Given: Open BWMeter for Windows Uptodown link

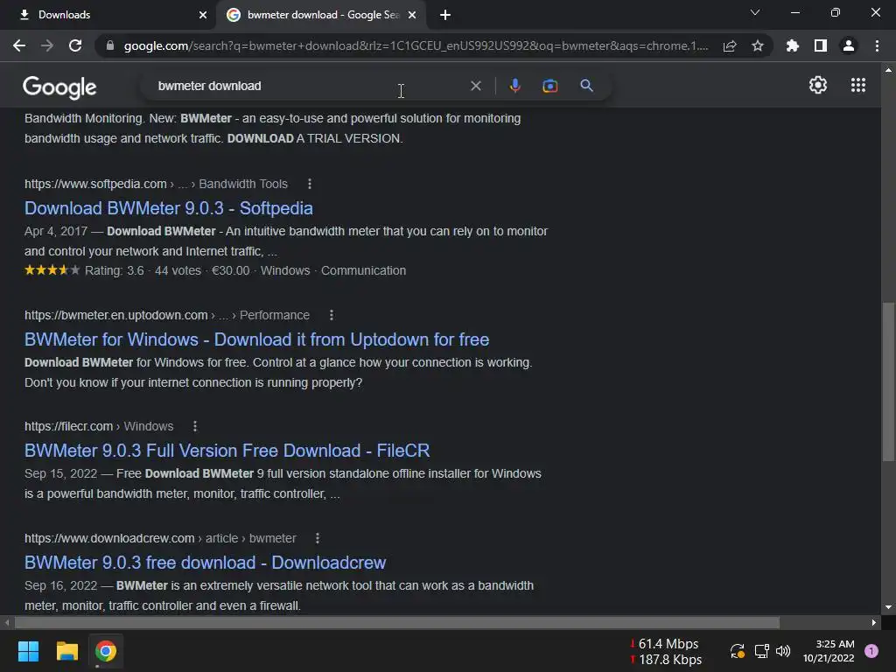Looking at the screenshot, I should click(256, 339).
